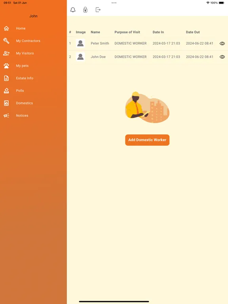
Task: Click the My Contractors wrench icon
Action: 6,41
